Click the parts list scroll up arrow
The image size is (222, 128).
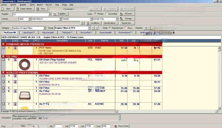(x=219, y=48)
